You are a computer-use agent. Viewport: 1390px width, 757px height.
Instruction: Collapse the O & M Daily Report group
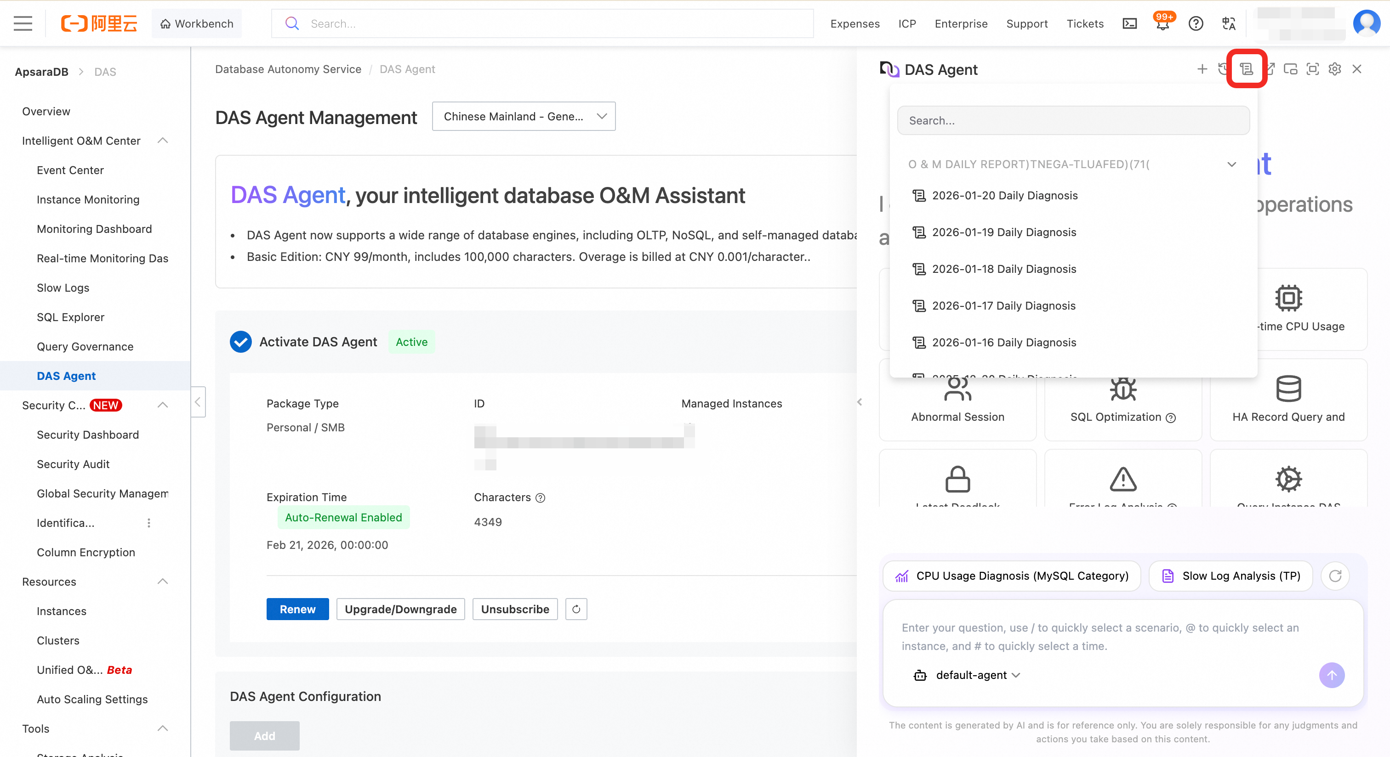(x=1231, y=164)
